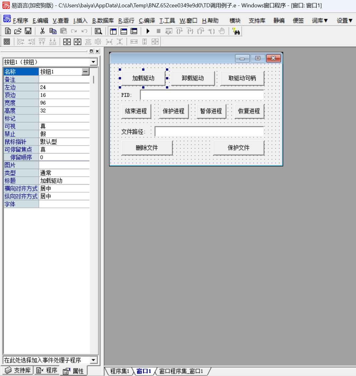Viewport: 356px width, 376px height.
Task: Cut selection using the scissors icon
Action: click(x=42, y=31)
